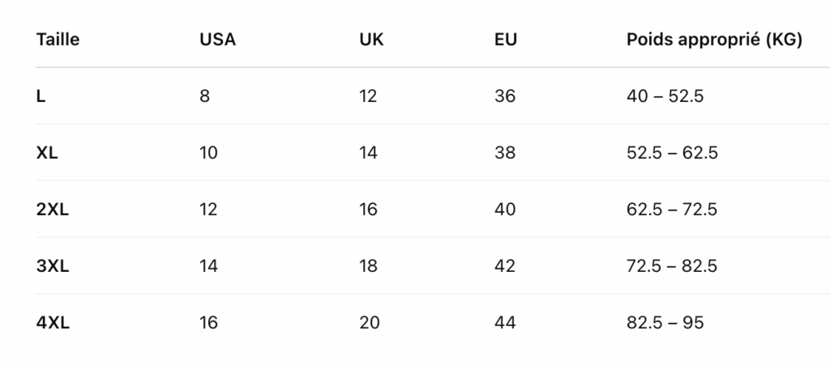Viewport: 830px width, 365px height.
Task: Select the EU value 38 cell
Action: tap(504, 153)
